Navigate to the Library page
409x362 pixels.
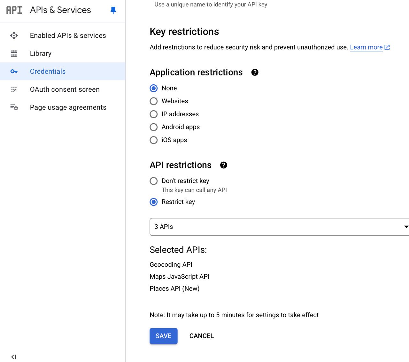[x=40, y=53]
